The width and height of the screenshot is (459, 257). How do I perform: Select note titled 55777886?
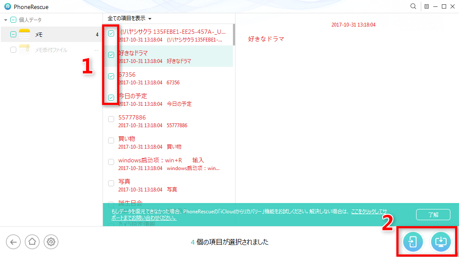point(132,117)
